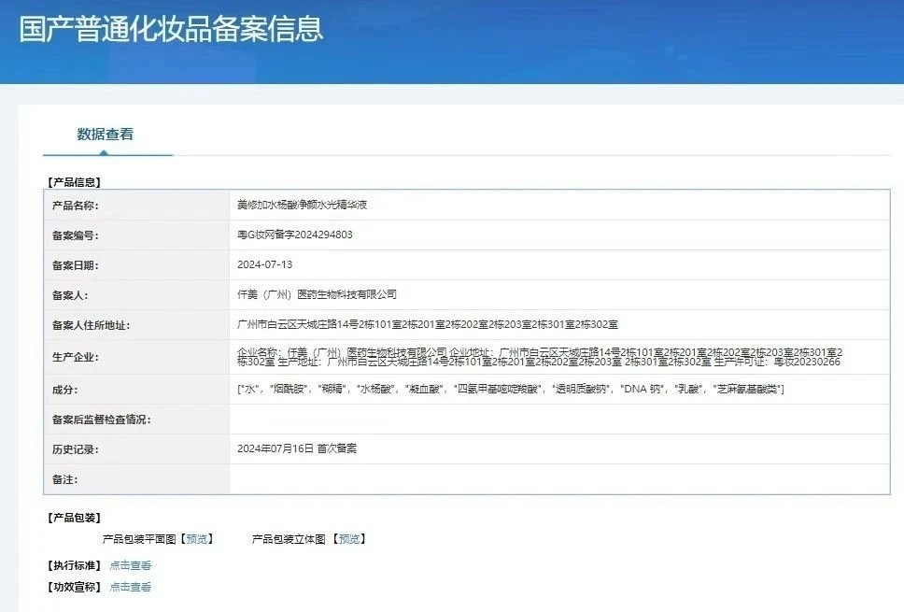
Task: Click 点击查看 next to 执行标准
Action: [x=131, y=565]
